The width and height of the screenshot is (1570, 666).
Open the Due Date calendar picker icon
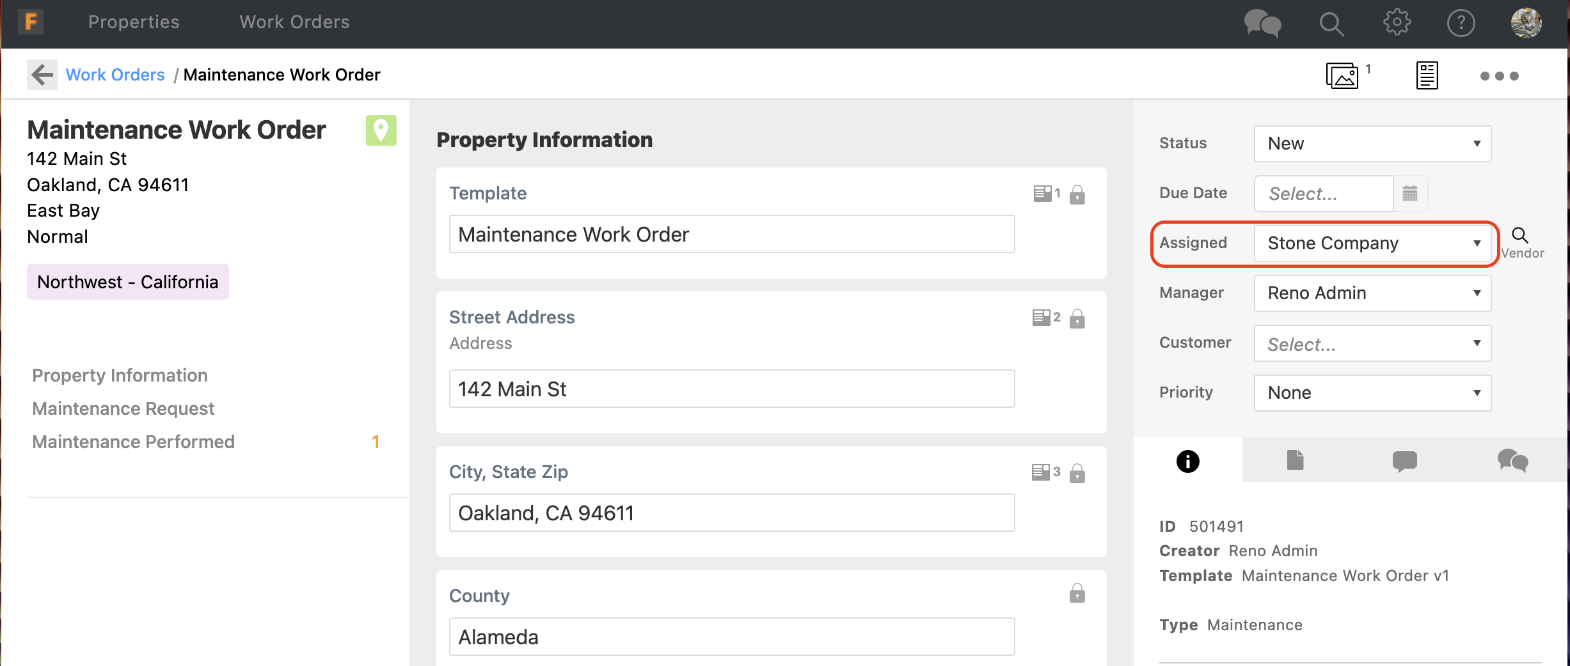(1410, 194)
